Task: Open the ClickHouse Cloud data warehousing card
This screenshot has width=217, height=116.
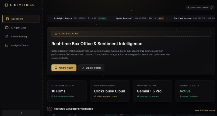Action: click(x=110, y=91)
